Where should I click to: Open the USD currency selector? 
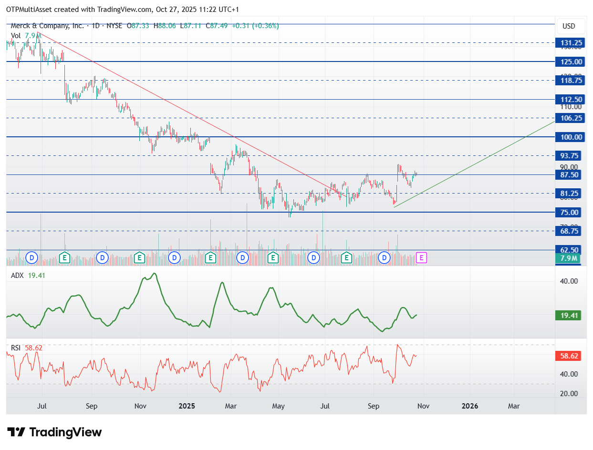click(x=569, y=26)
